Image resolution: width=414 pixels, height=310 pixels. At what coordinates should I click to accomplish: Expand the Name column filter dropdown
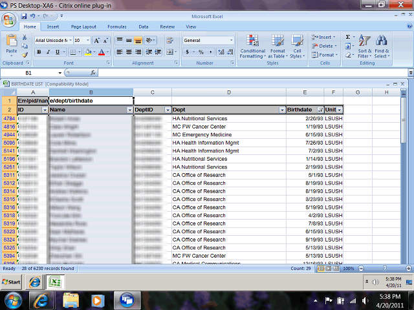129,110
